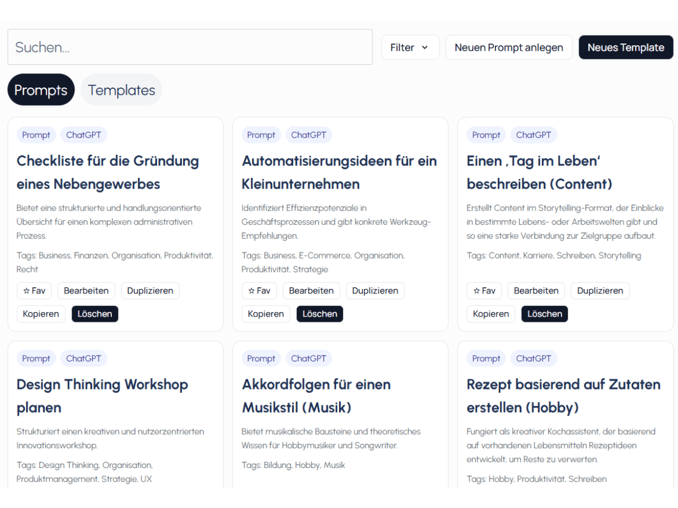Click description 'Fungiert als kreativer Kochassistent'
The image size is (678, 508).
[561, 445]
